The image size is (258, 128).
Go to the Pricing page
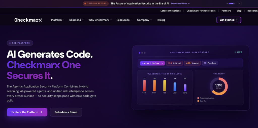coord(161,20)
